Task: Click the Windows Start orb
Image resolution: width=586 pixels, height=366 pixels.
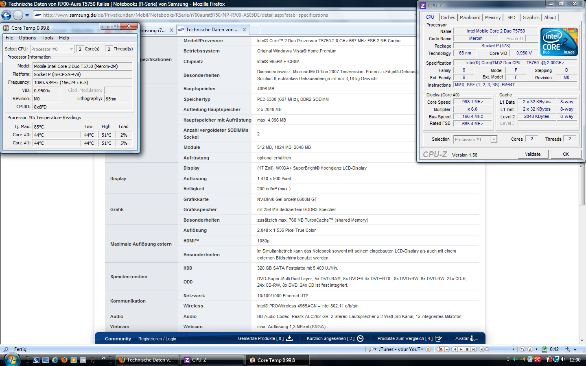Action: 12,360
